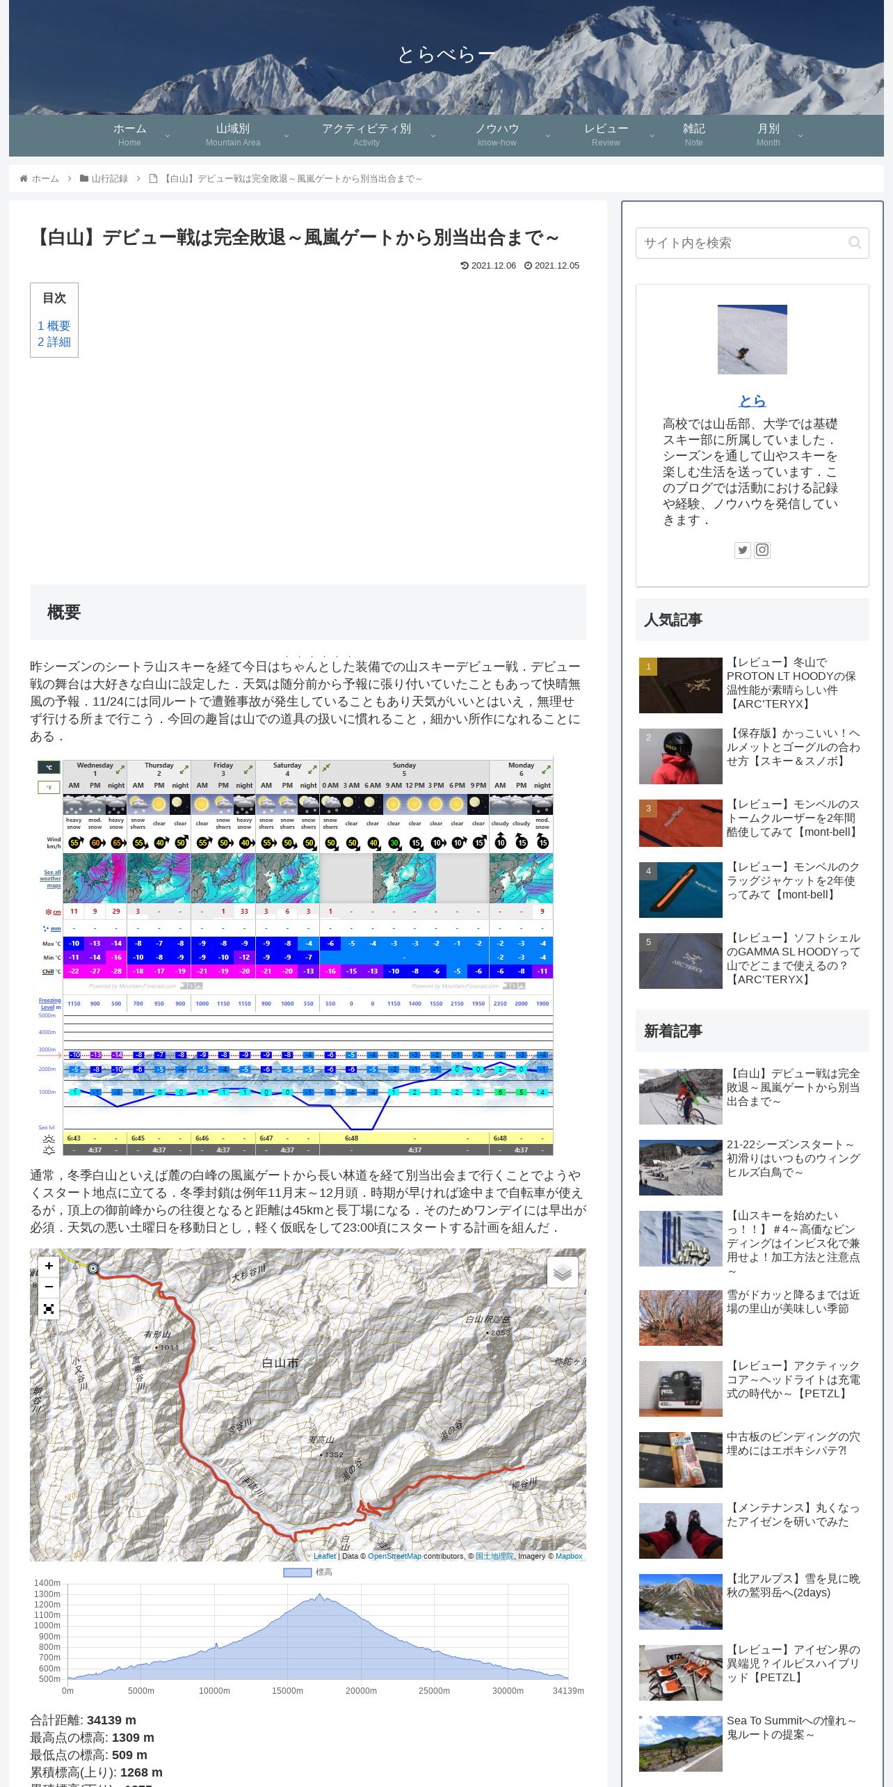Click the folder icon beside 山行記録 breadcrumb
Screen dimensions: 893x1787
coord(84,179)
